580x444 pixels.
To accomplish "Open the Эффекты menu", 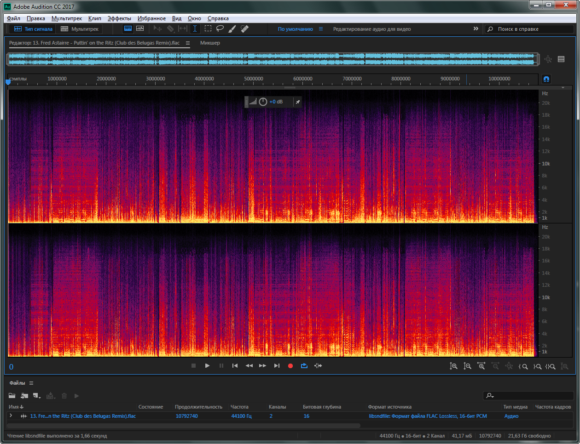I will pyautogui.click(x=119, y=18).
